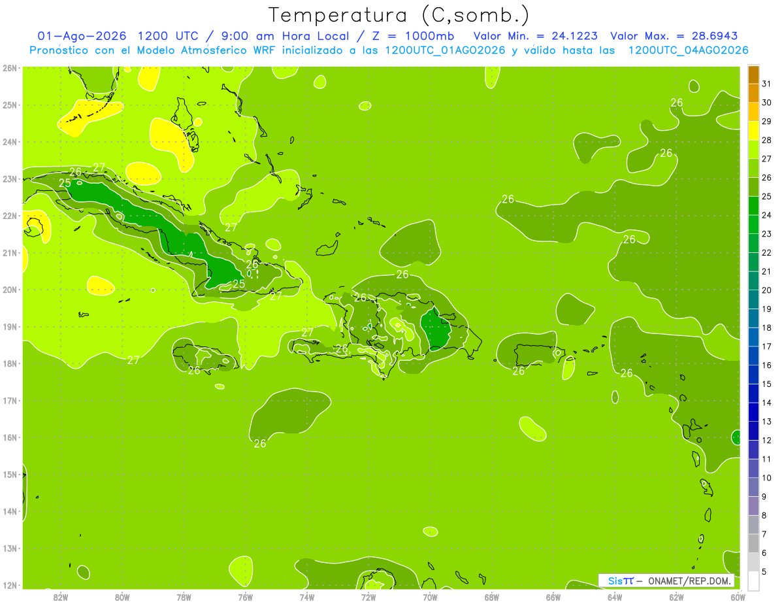Viewport: 784px width, 606px height.
Task: Click the '70W' longitude axis label
Action: (430, 597)
